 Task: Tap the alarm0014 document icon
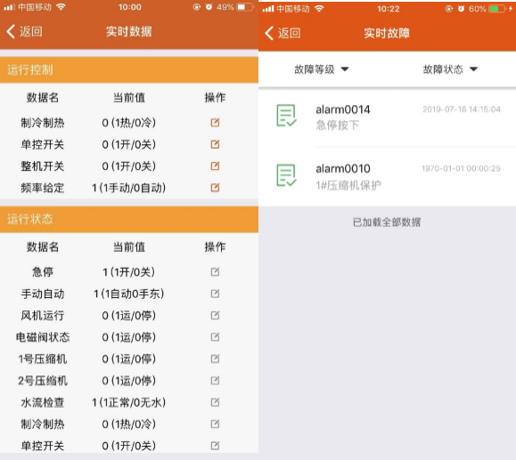286,116
